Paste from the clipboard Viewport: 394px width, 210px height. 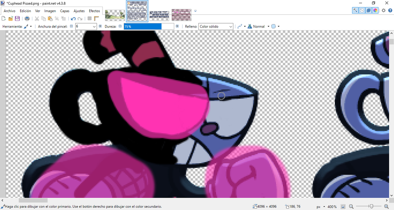tap(50, 18)
